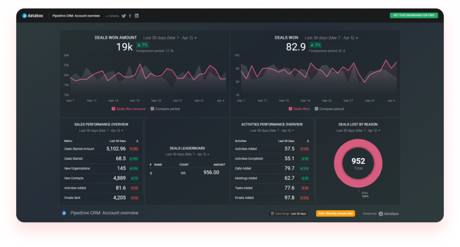
Task: Click the red badge for Deals Started Amount
Action: pyautogui.click(x=134, y=149)
